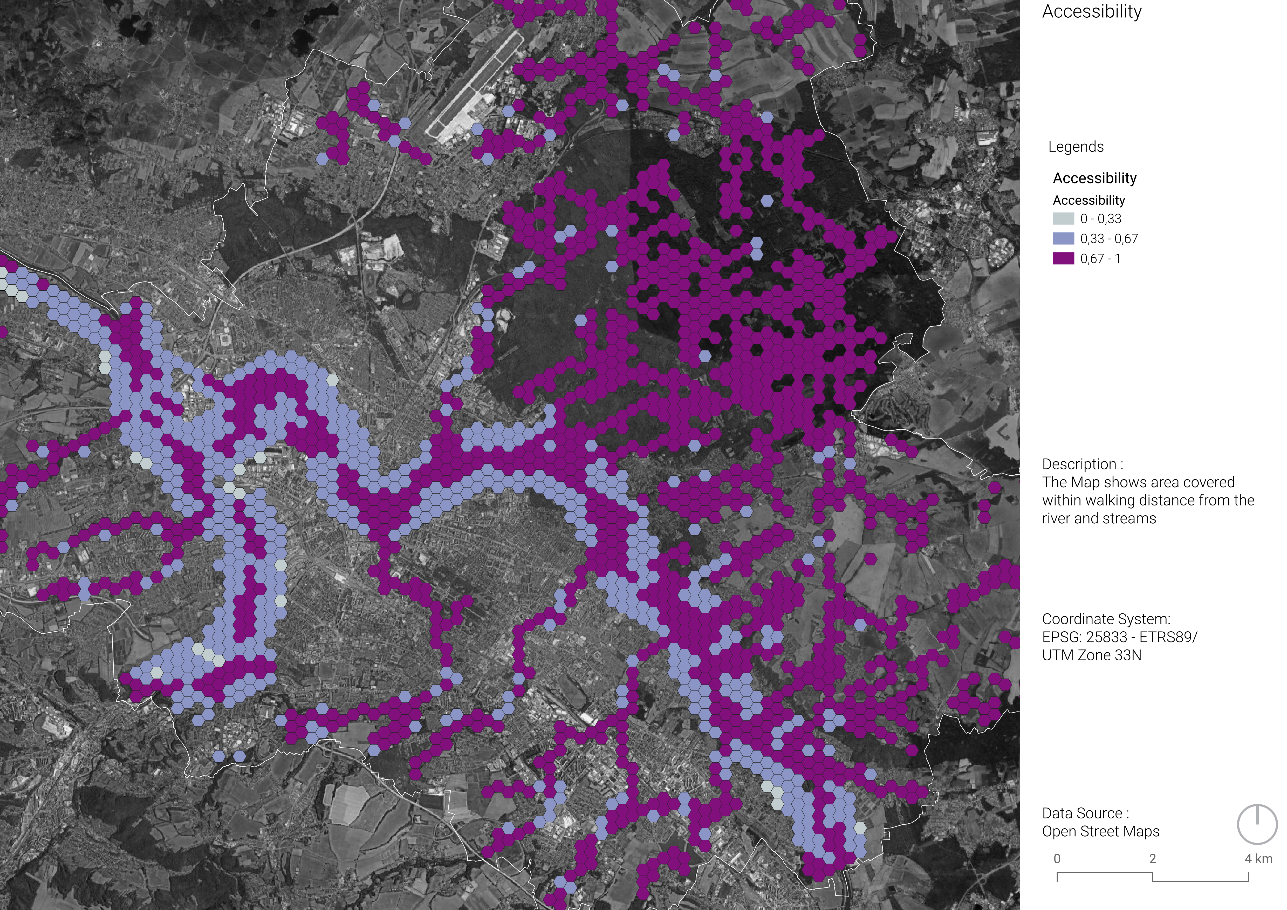Click the 'Description :' heading
Image resolution: width=1287 pixels, height=910 pixels.
coord(1082,464)
